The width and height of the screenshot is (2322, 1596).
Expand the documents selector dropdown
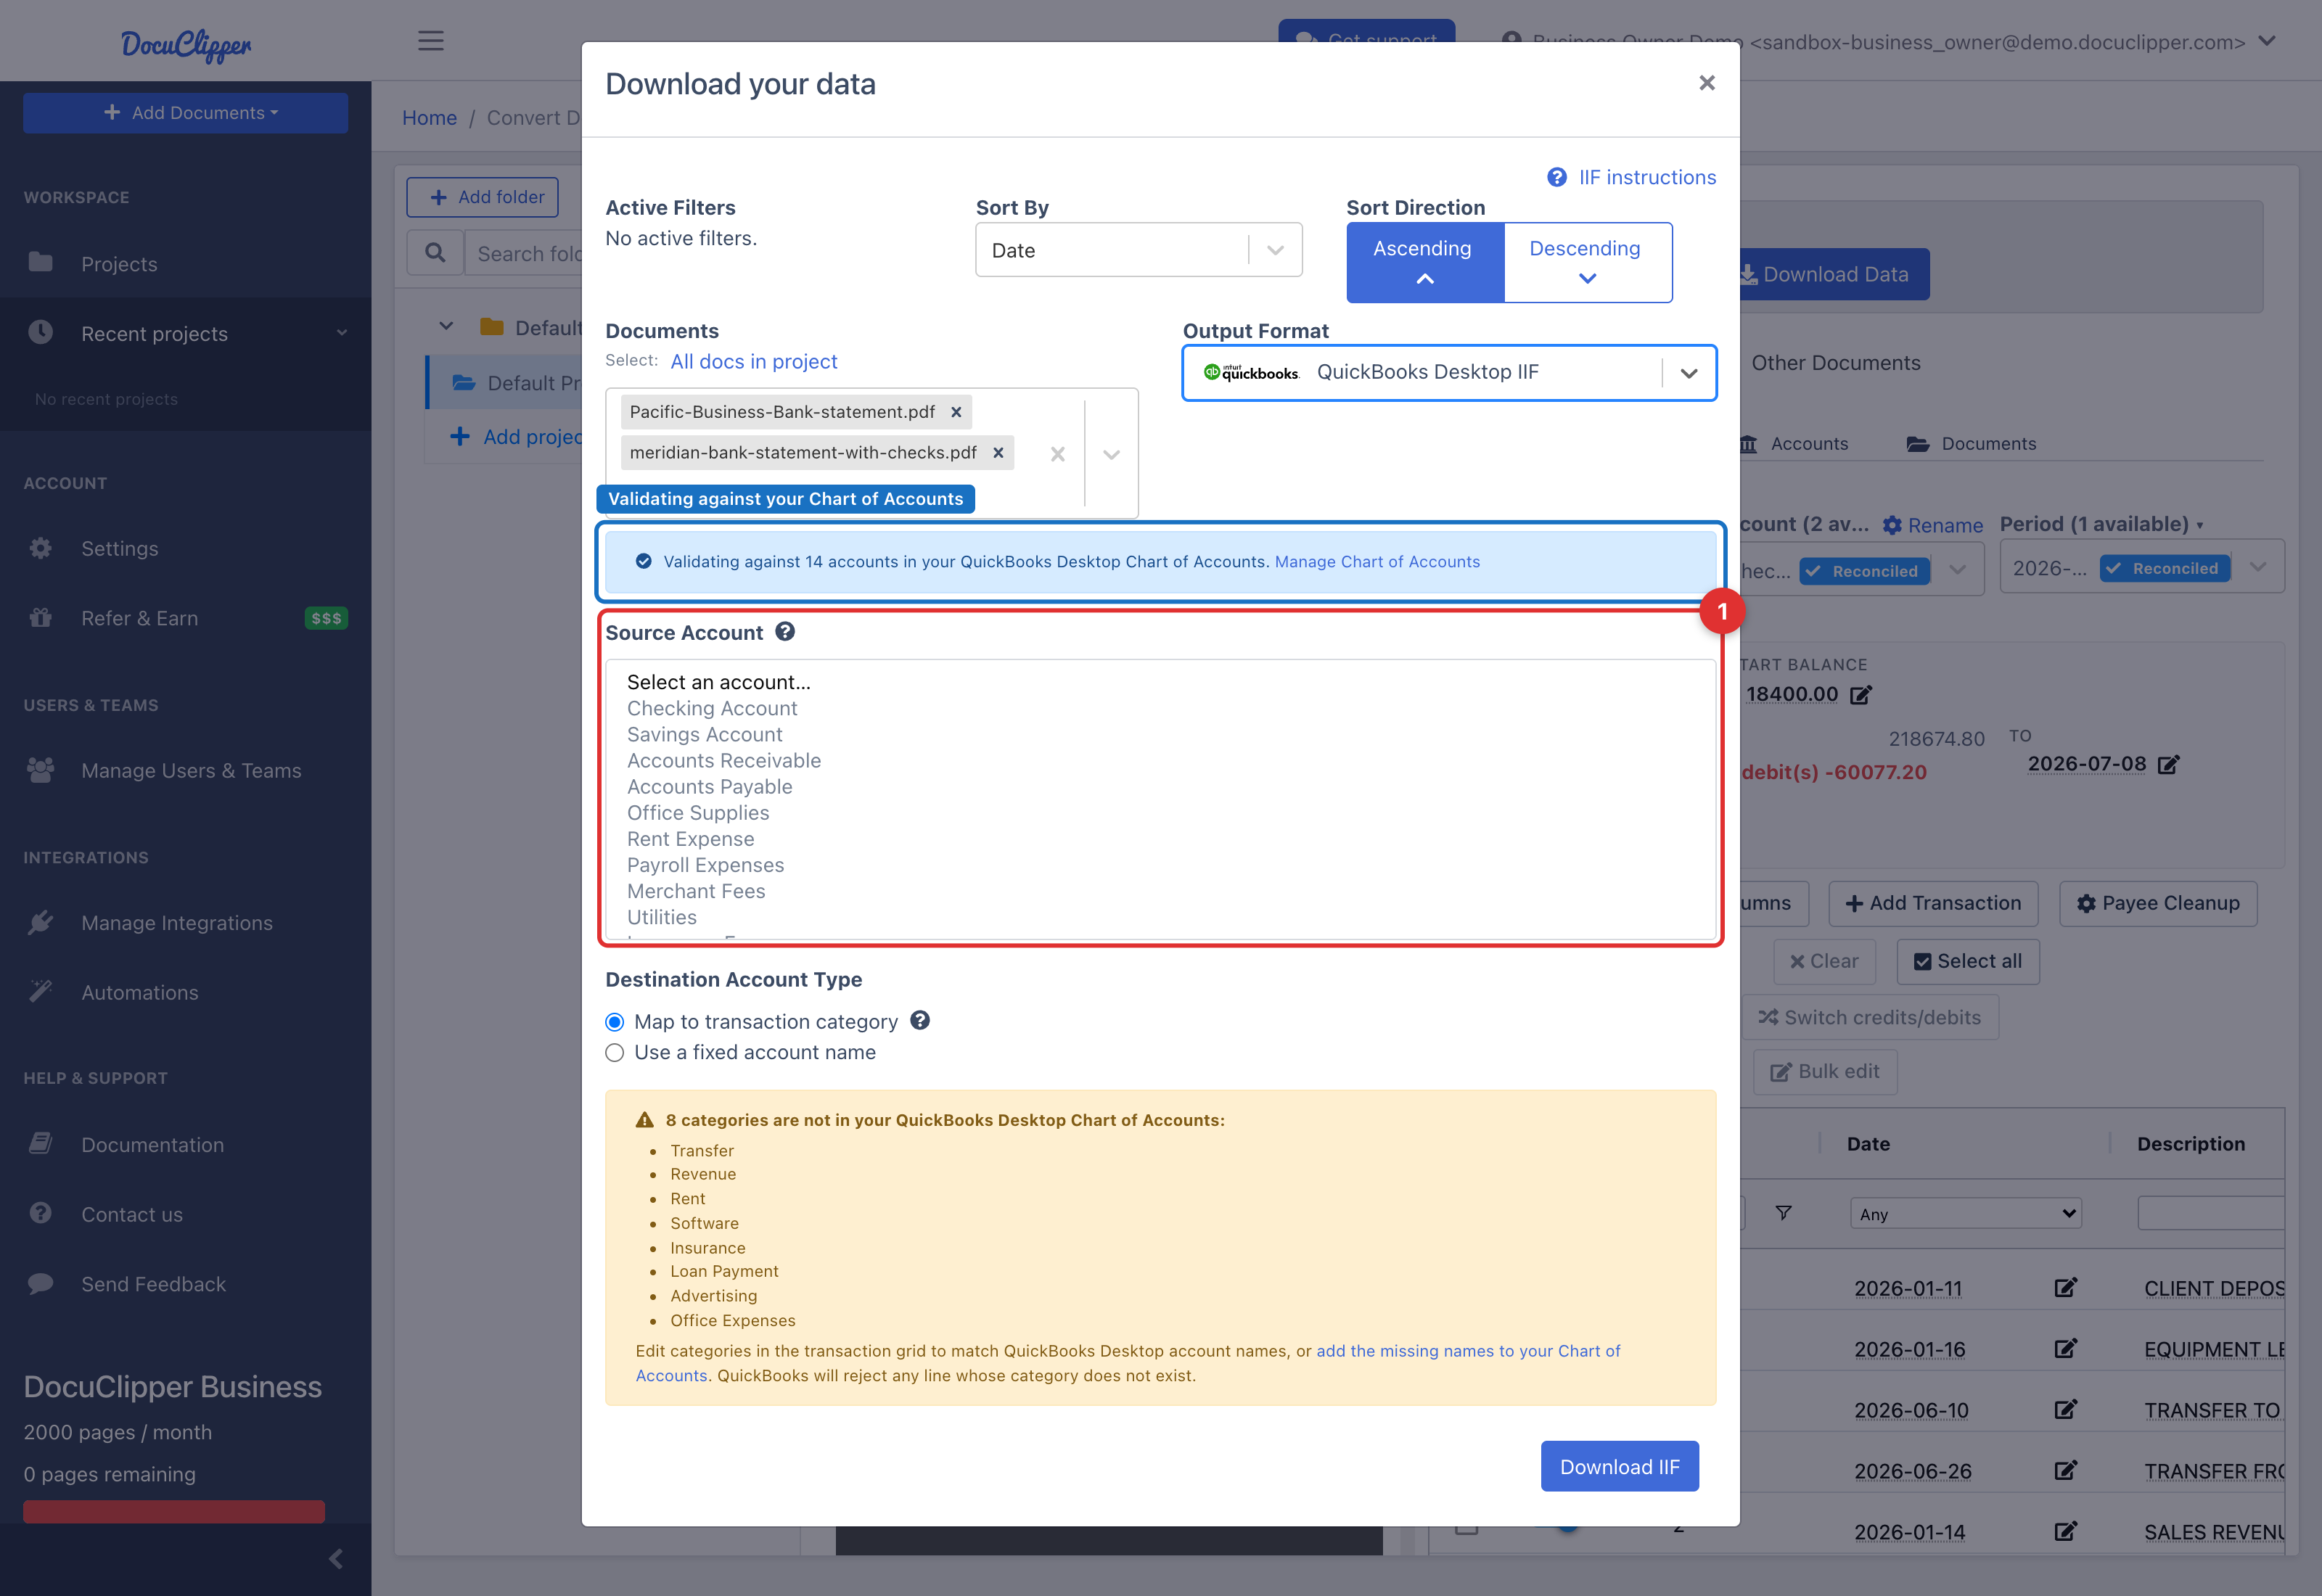(x=1112, y=454)
